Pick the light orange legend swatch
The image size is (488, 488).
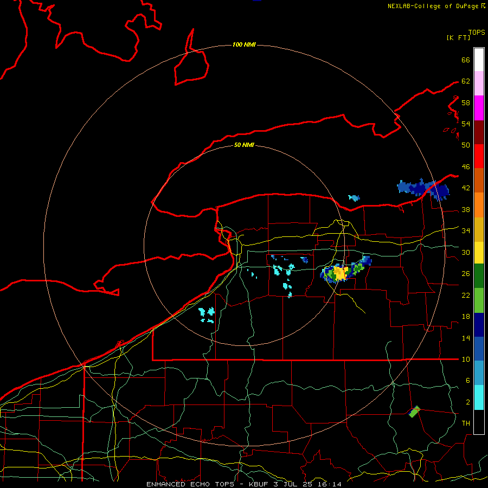pos(479,205)
